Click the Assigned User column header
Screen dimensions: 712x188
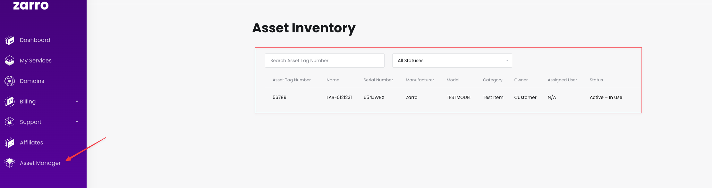coord(562,80)
